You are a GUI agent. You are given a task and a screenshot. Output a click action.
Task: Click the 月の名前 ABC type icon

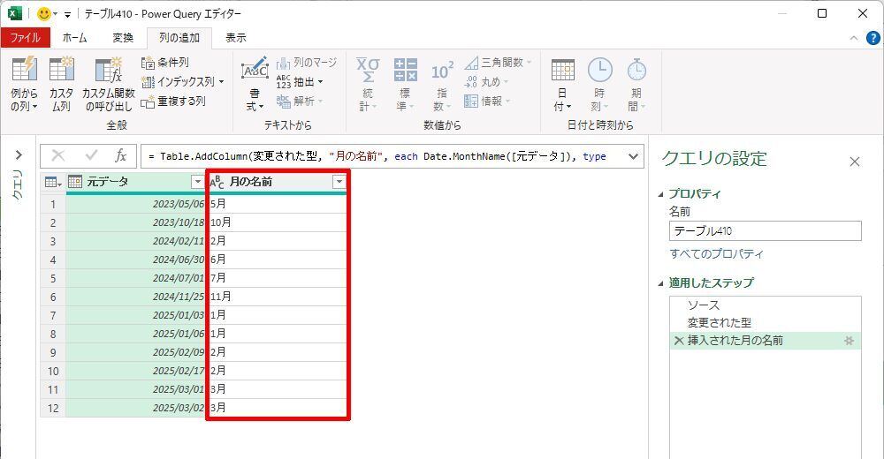pos(217,181)
